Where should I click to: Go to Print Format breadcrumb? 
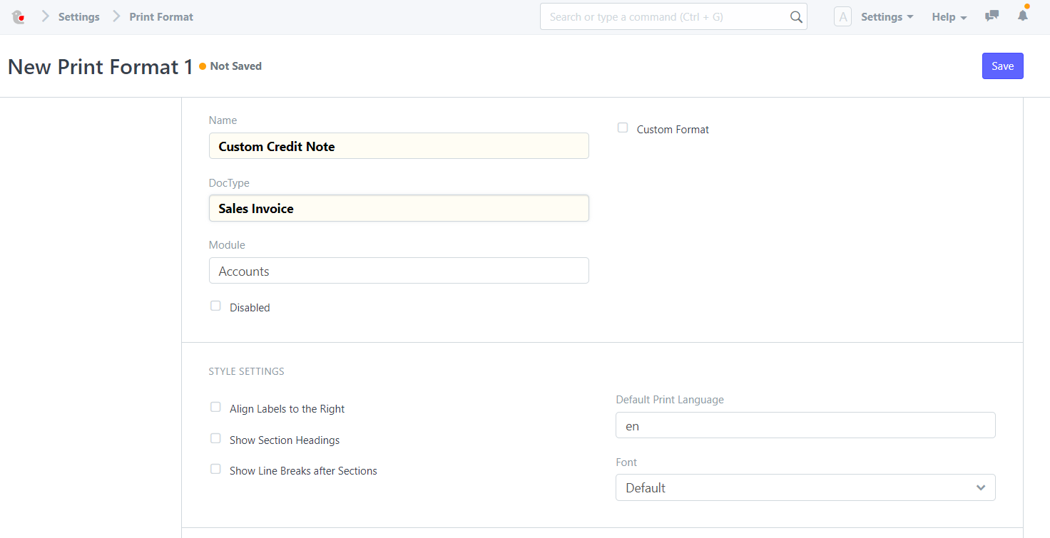tap(161, 16)
